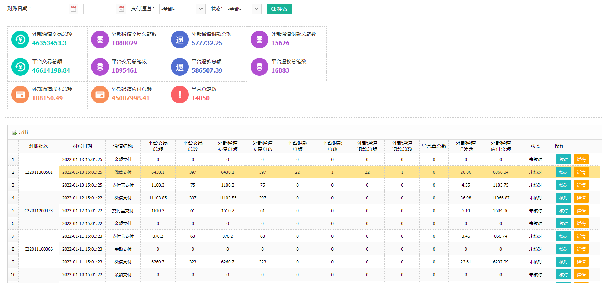
Task: Click 核对 button in row 1
Action: tap(564, 159)
